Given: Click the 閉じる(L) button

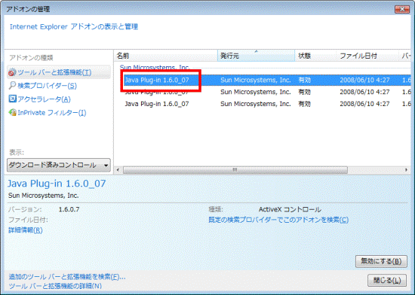Looking at the screenshot, I should tap(387, 280).
